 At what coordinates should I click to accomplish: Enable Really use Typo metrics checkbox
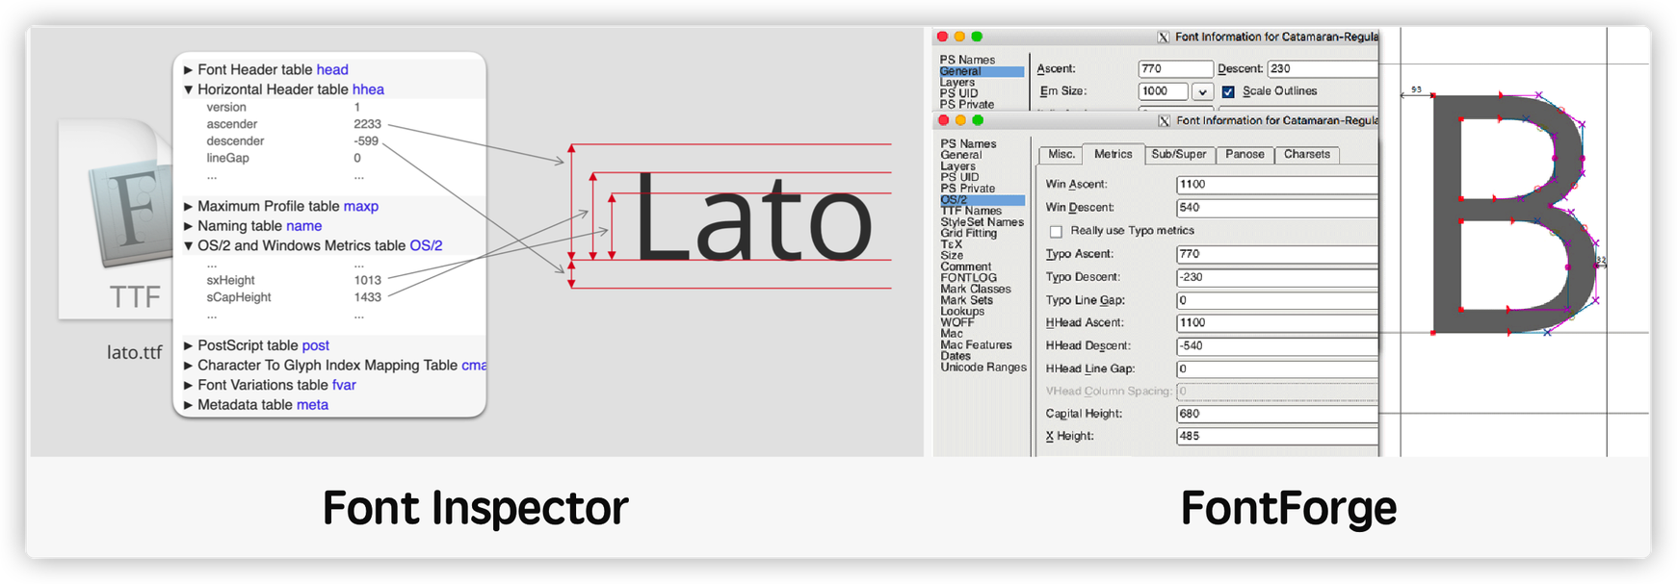pyautogui.click(x=1056, y=231)
